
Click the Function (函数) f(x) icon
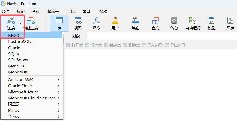tap(97, 21)
